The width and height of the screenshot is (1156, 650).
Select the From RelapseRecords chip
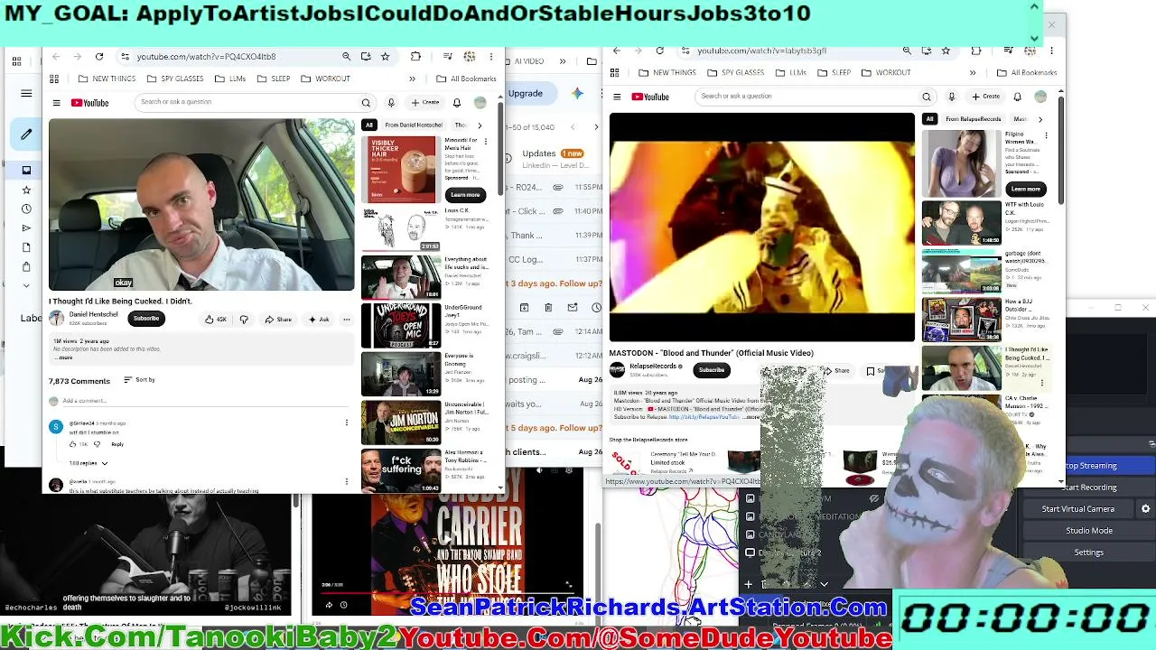coord(974,119)
